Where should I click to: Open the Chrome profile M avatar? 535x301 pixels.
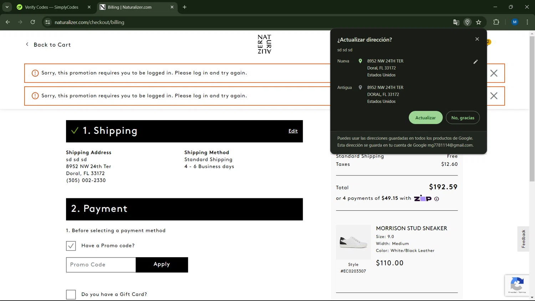pos(515,22)
